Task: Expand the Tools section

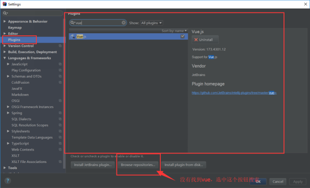Action: [x=4, y=168]
